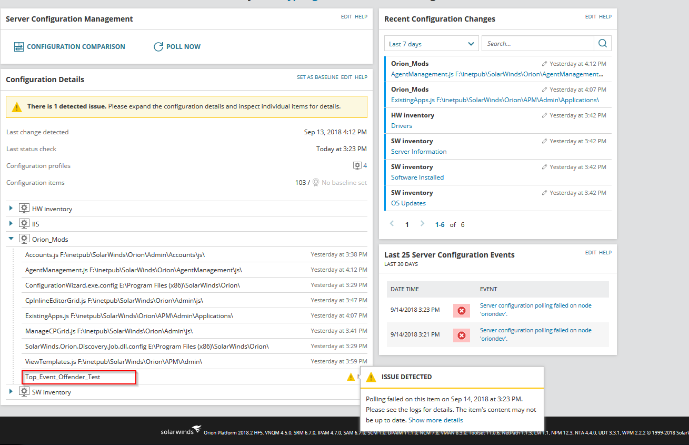Open Help for Server Configuration Management

[361, 17]
